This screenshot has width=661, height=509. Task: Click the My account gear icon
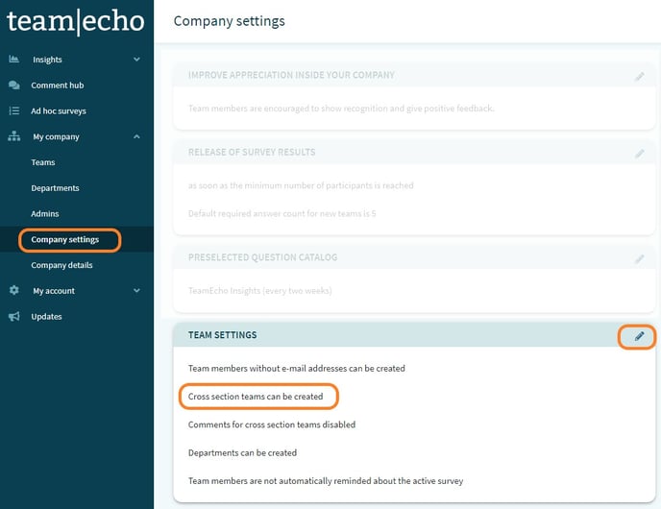pos(14,291)
